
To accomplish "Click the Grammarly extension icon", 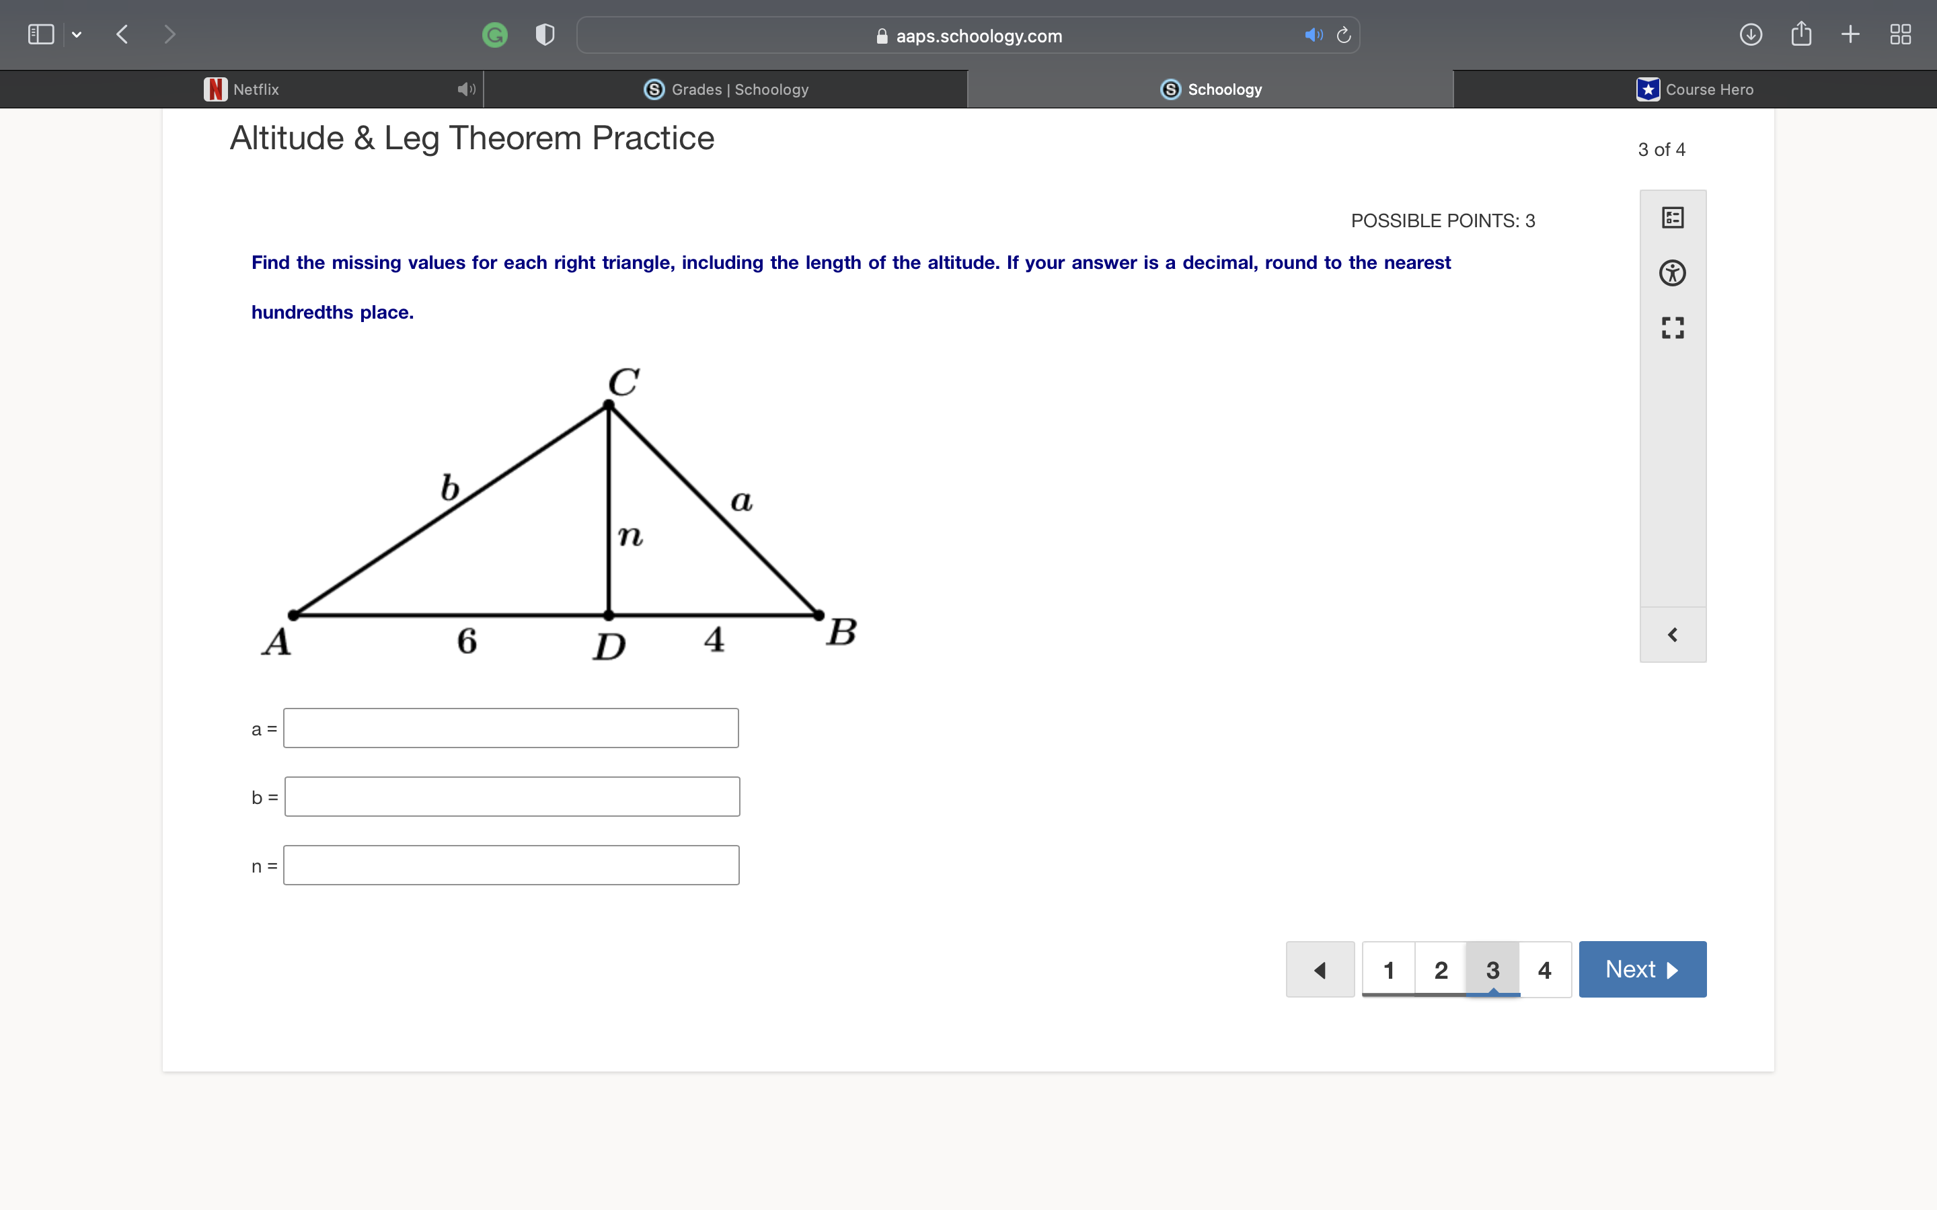I will pyautogui.click(x=494, y=35).
